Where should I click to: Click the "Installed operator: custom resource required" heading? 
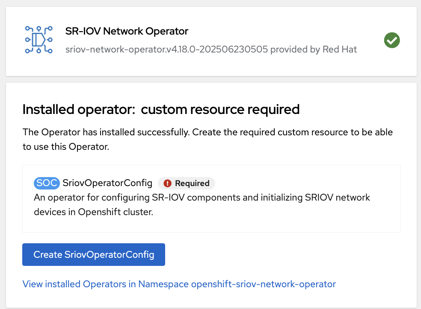(161, 110)
